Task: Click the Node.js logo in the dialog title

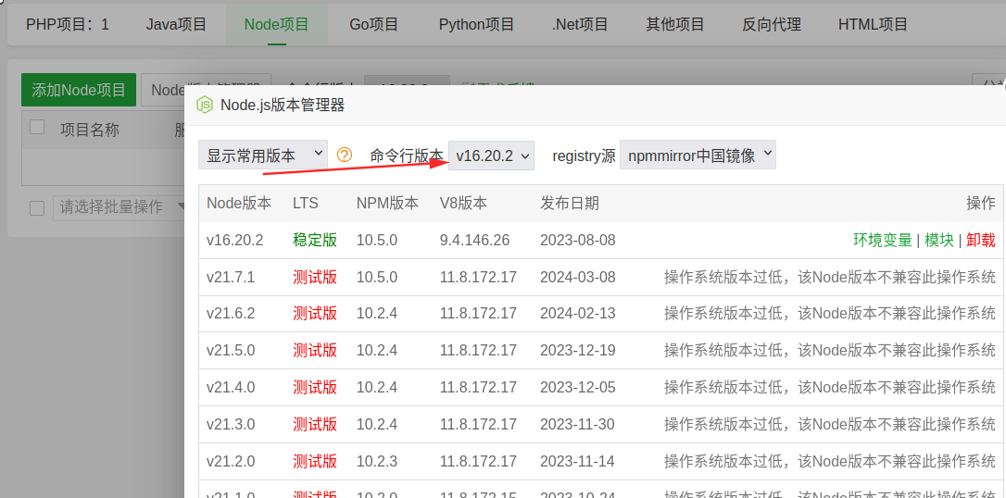Action: [x=204, y=106]
